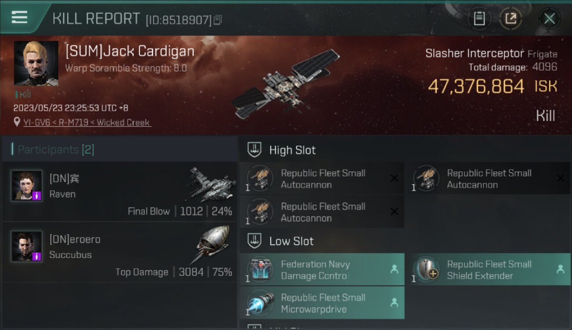Share kill report via export icon
This screenshot has height=330, width=572.
point(510,19)
